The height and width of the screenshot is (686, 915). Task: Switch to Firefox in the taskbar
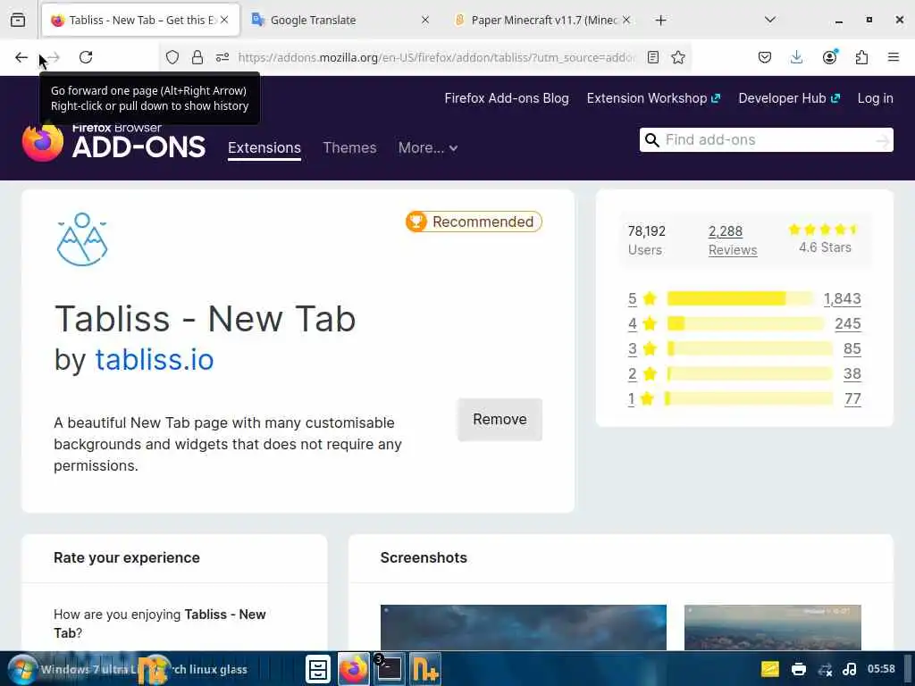(x=353, y=669)
